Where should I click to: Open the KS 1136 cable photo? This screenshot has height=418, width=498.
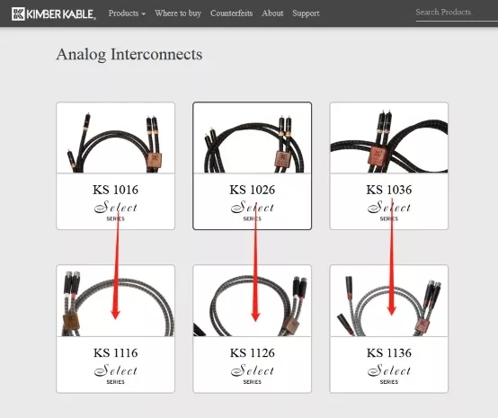(389, 301)
